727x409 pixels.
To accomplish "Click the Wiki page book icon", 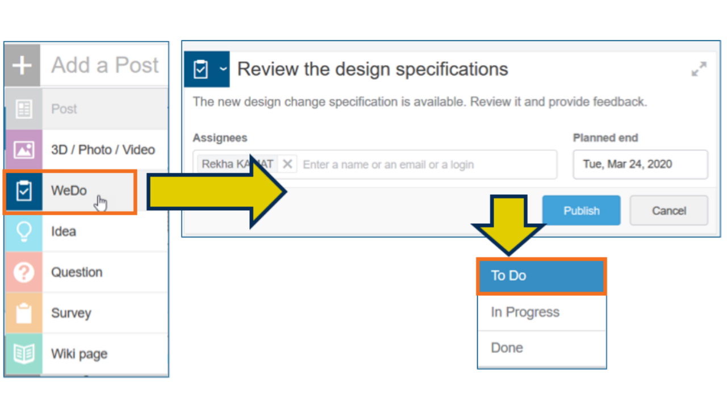I will pos(23,354).
